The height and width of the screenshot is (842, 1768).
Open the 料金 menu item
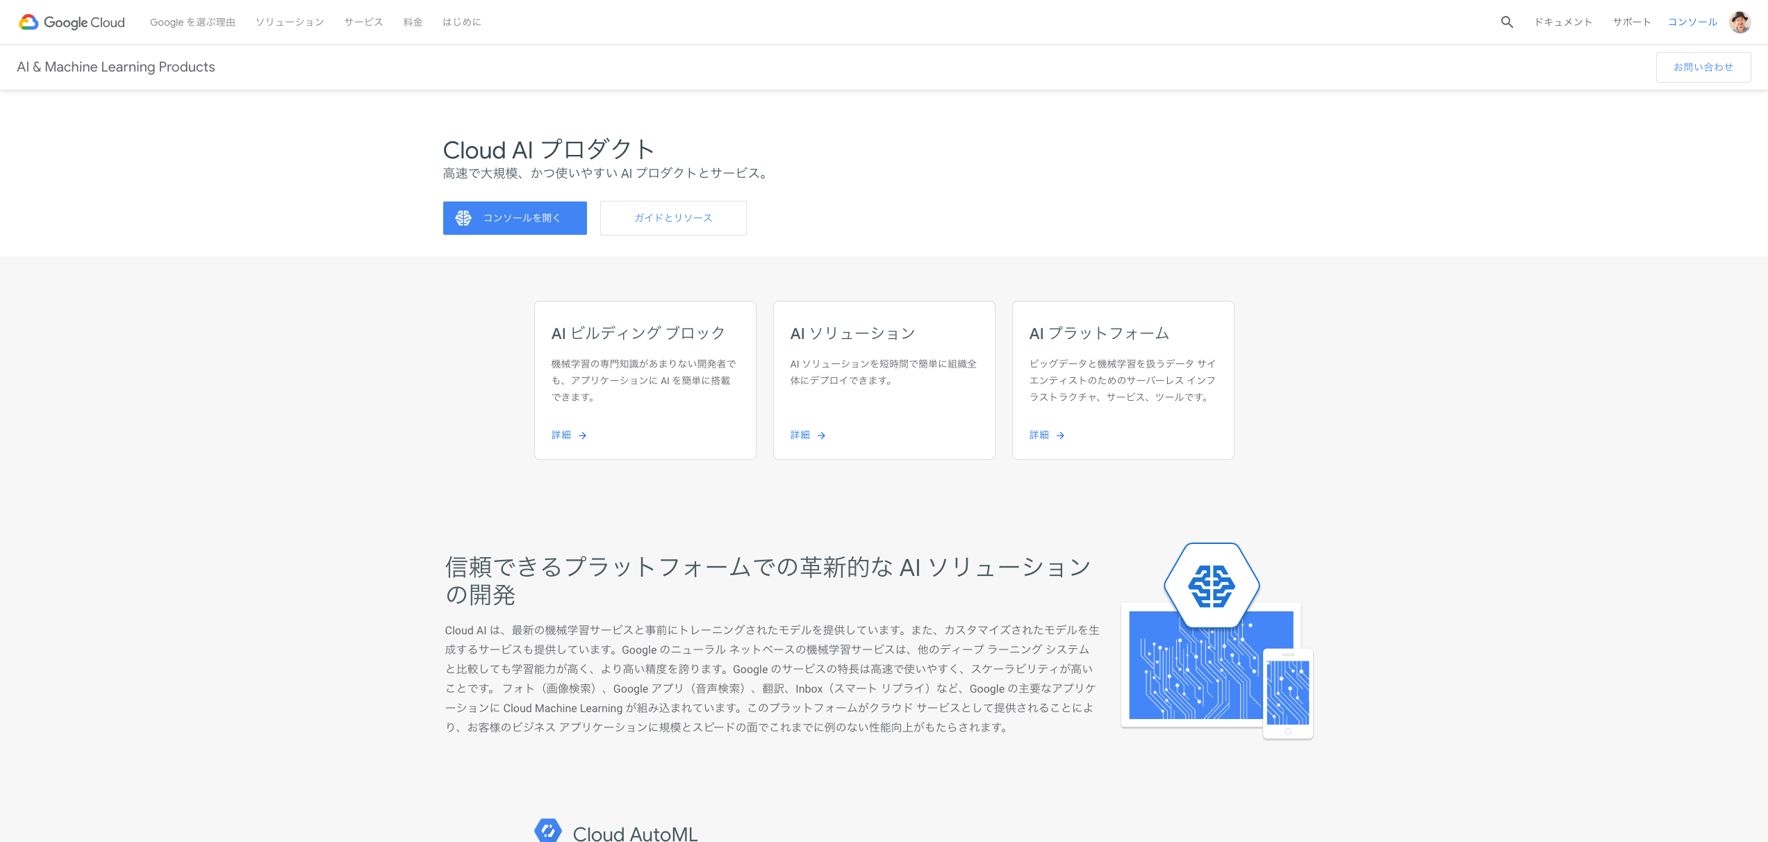(x=413, y=22)
